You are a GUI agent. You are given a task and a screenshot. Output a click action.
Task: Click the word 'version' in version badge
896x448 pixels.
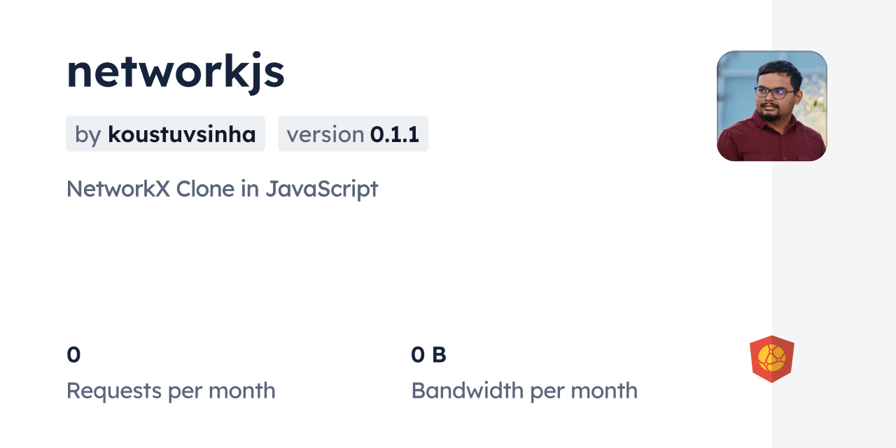point(325,134)
